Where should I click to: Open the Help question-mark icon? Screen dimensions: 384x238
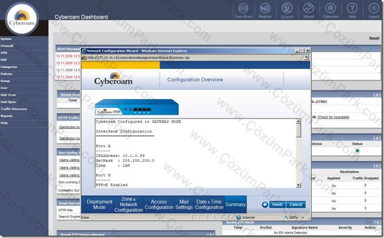pyautogui.click(x=352, y=10)
